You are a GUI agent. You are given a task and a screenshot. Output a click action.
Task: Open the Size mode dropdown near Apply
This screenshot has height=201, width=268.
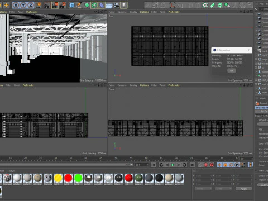223,189
